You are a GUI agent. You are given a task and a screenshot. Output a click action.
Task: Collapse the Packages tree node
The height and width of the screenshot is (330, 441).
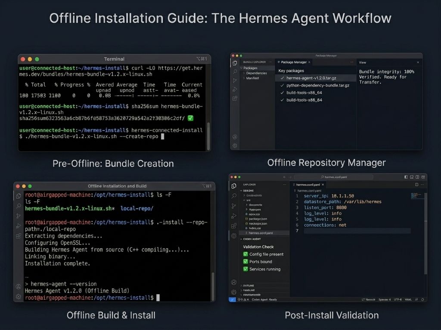pyautogui.click(x=241, y=68)
